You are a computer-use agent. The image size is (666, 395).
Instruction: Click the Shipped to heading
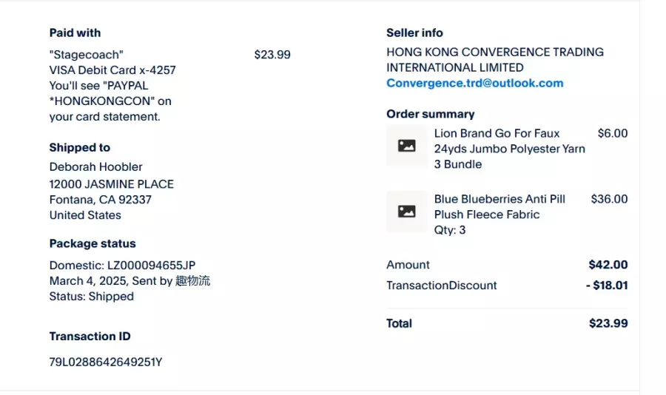click(79, 147)
